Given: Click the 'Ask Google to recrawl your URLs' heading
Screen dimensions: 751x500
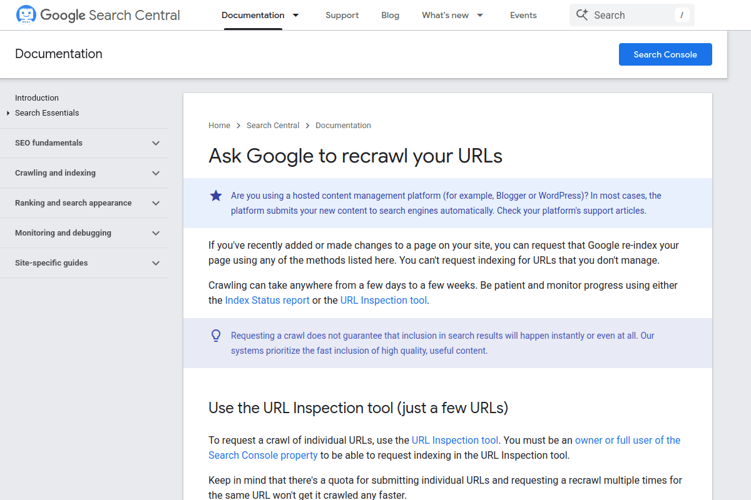Looking at the screenshot, I should pos(355,156).
